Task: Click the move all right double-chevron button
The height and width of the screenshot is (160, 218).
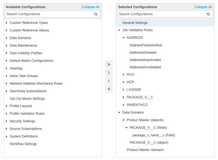Action: pyautogui.click(x=109, y=64)
